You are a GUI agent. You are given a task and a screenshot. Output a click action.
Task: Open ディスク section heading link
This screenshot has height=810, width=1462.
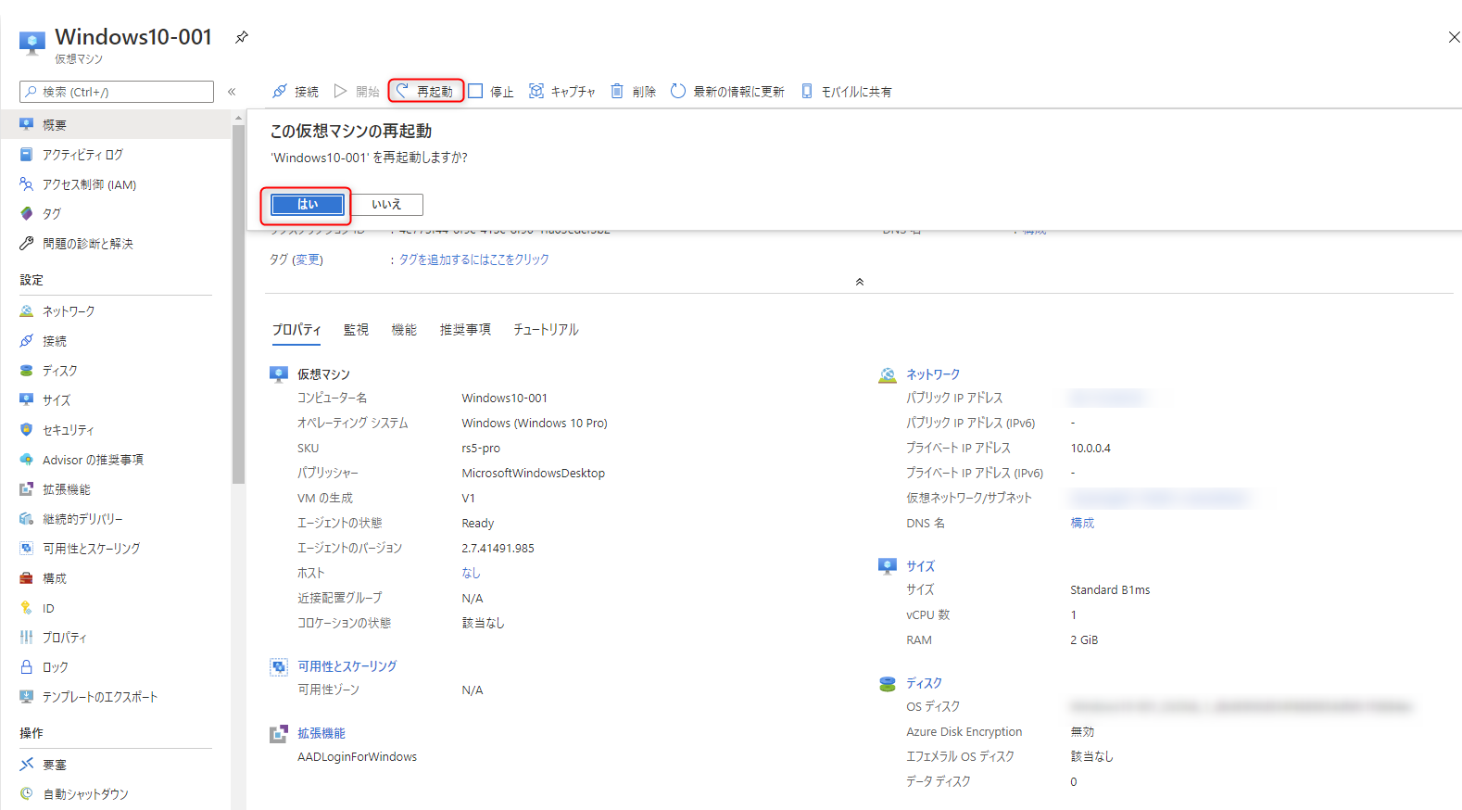(924, 683)
